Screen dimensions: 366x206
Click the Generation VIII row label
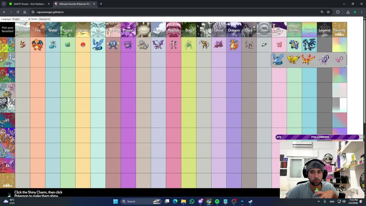click(x=7, y=150)
